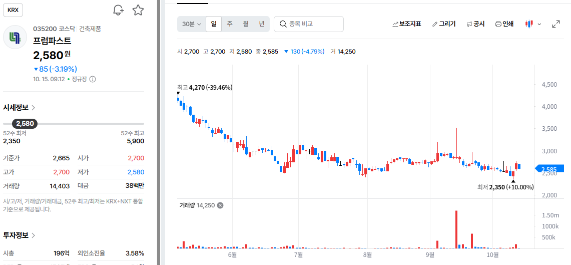The width and height of the screenshot is (571, 265).
Task: Click the 프럼파스트 company logo
Action: (15, 37)
